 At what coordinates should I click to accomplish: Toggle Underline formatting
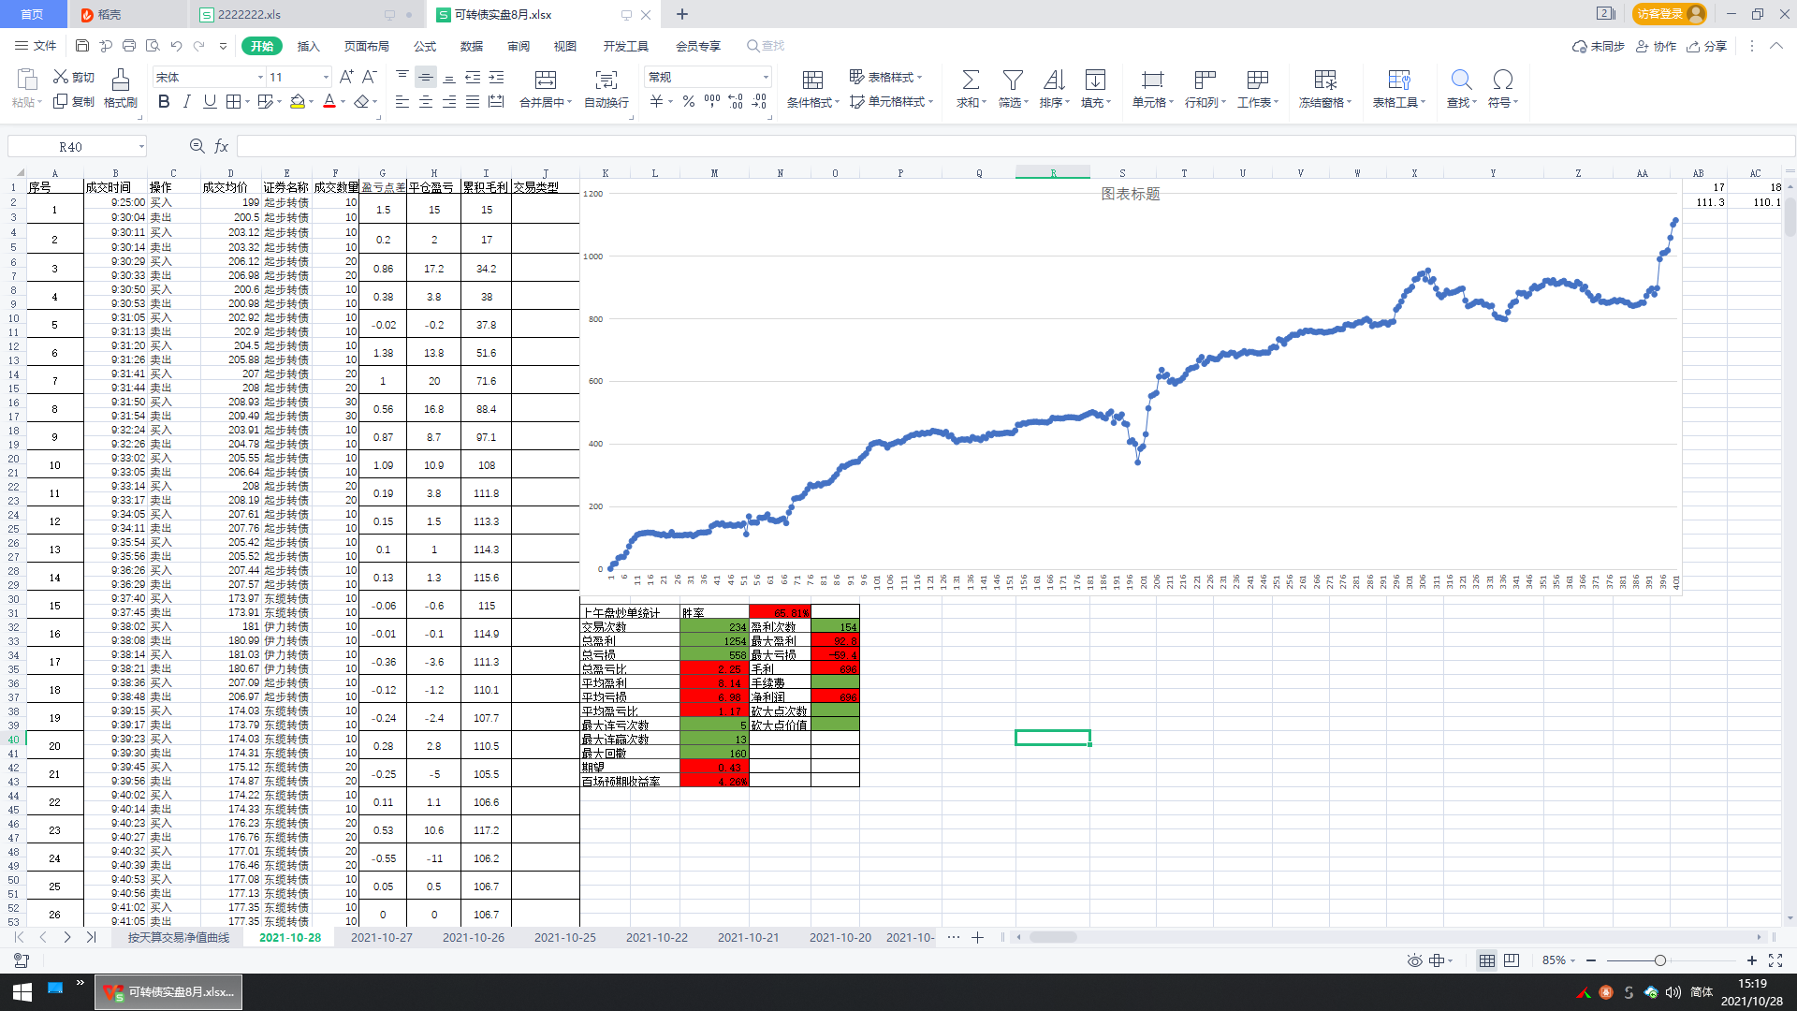pos(210,101)
